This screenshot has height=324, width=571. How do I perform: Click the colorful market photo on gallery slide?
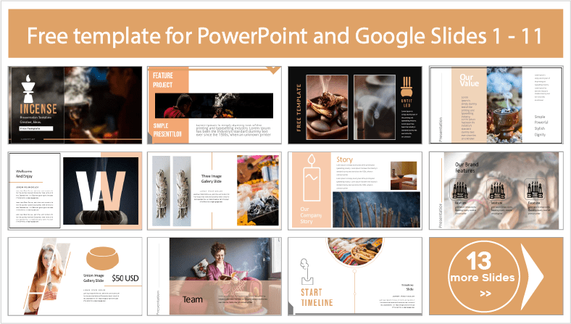click(258, 190)
